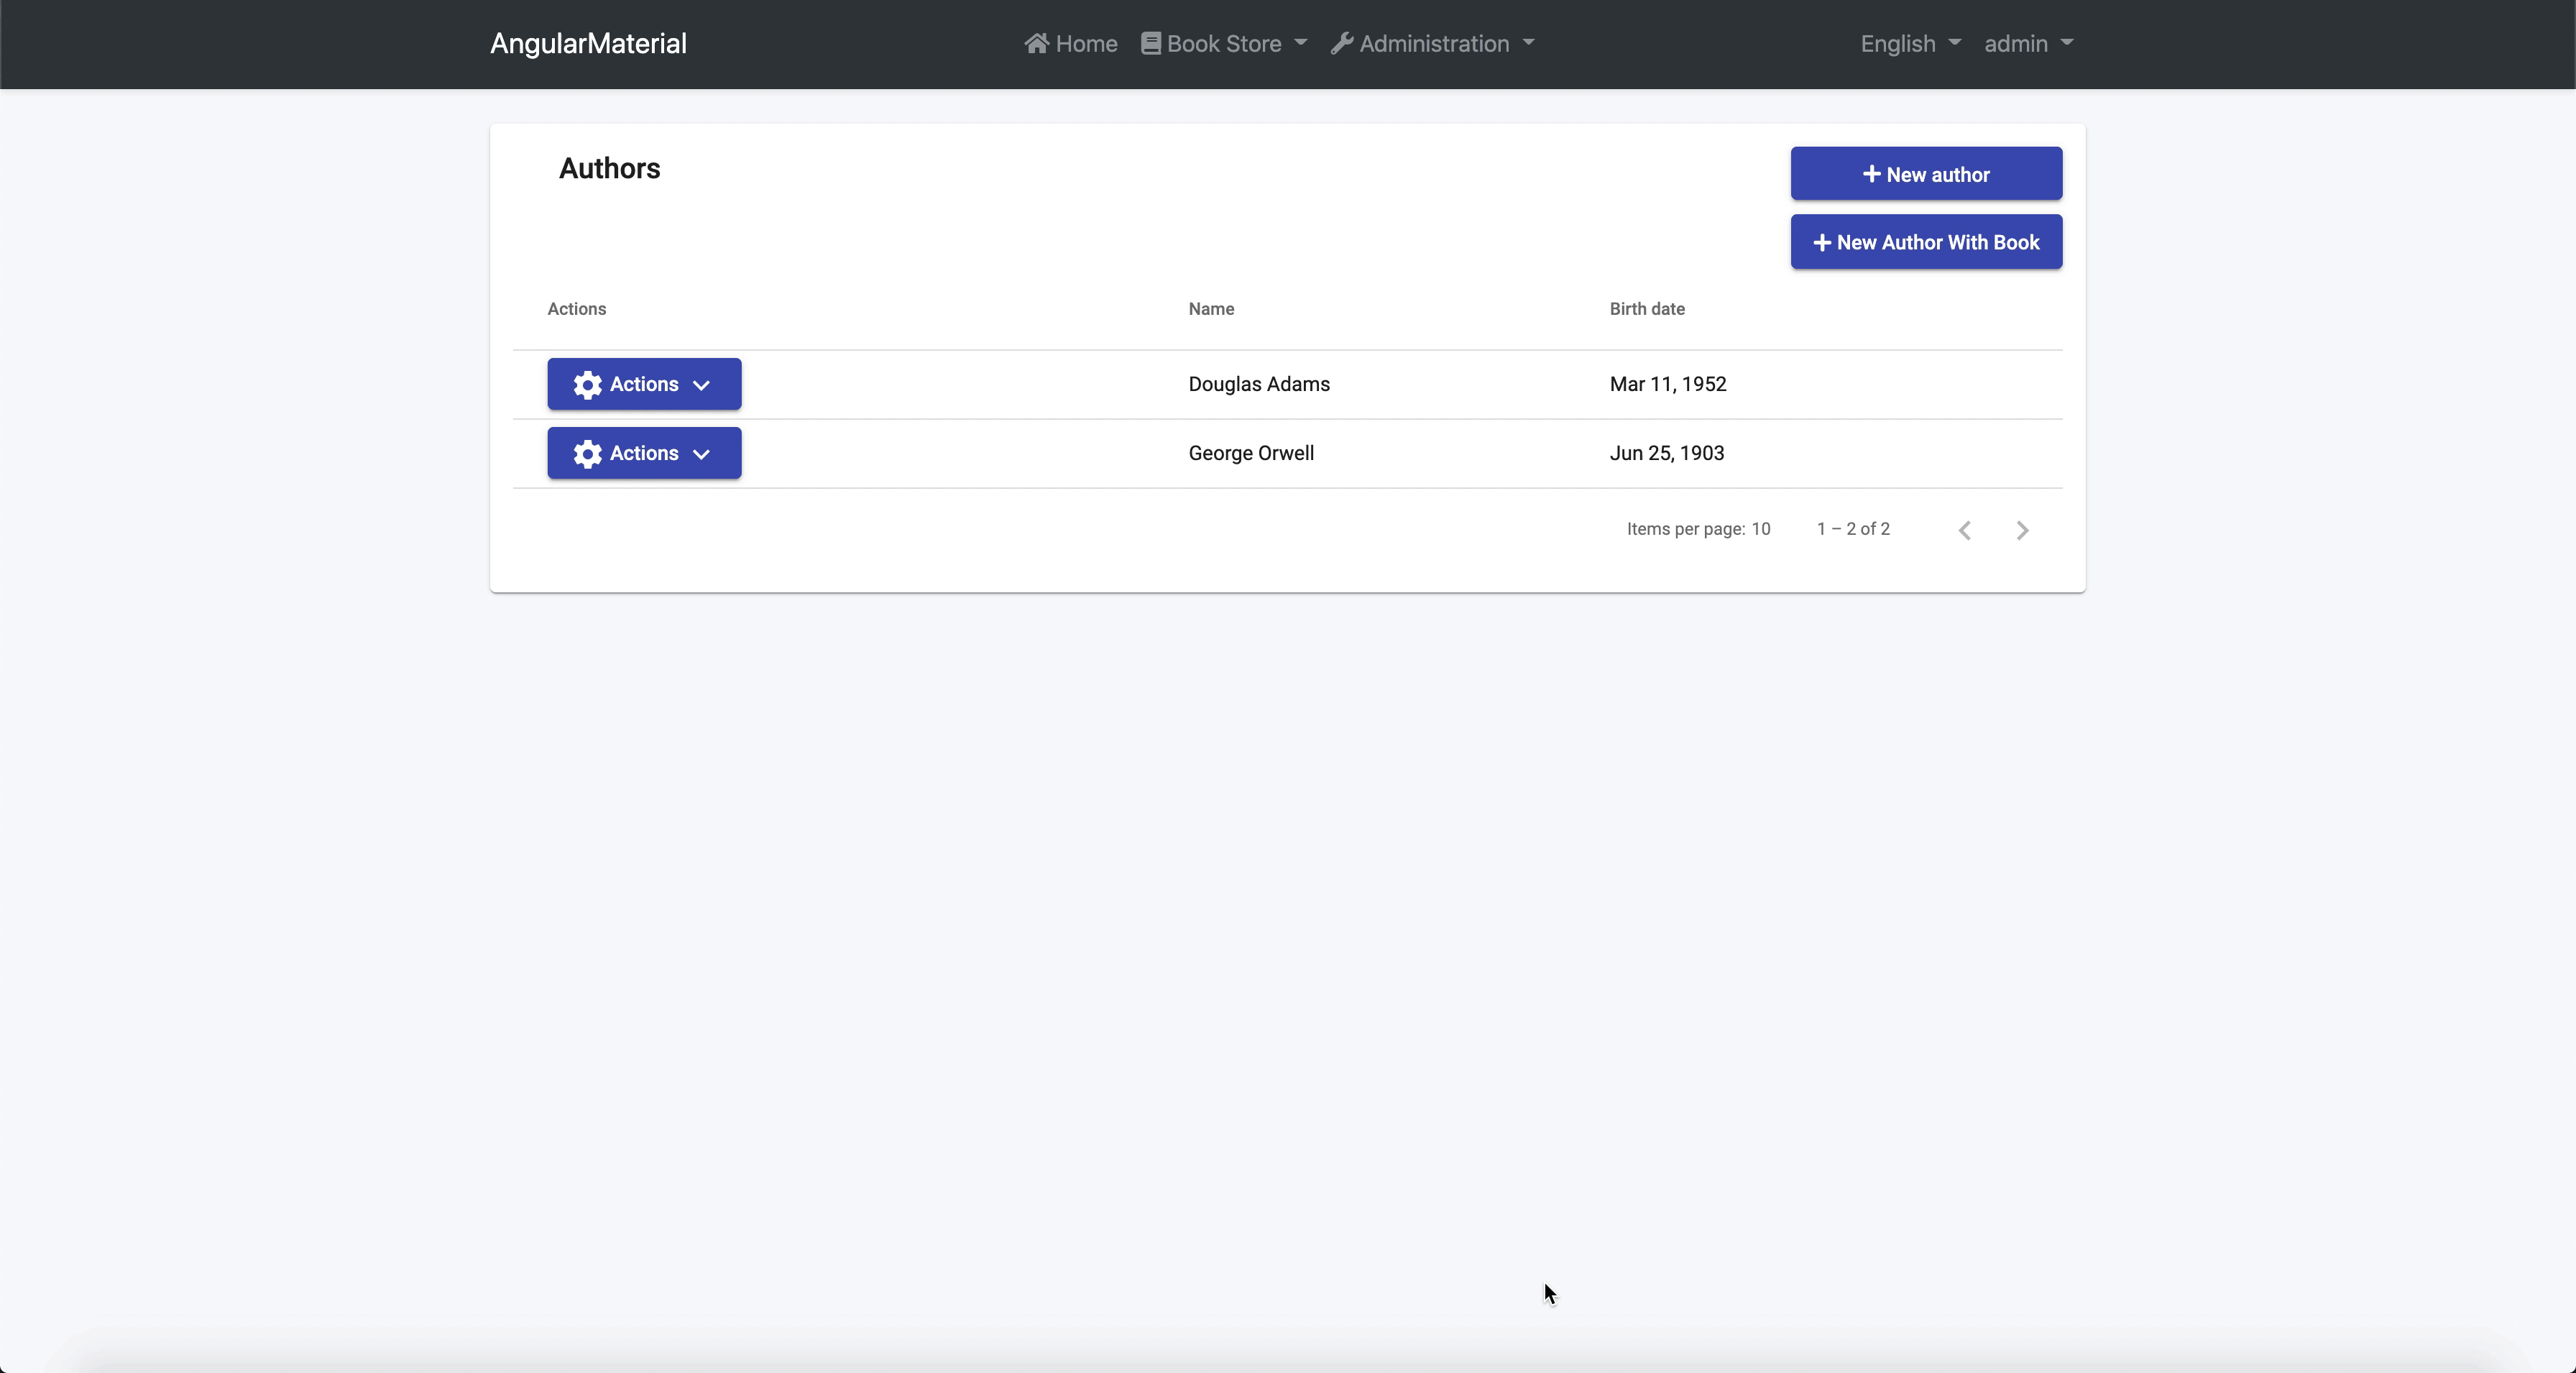The height and width of the screenshot is (1373, 2576).
Task: Click gear icon in George Orwell row
Action: coord(588,454)
